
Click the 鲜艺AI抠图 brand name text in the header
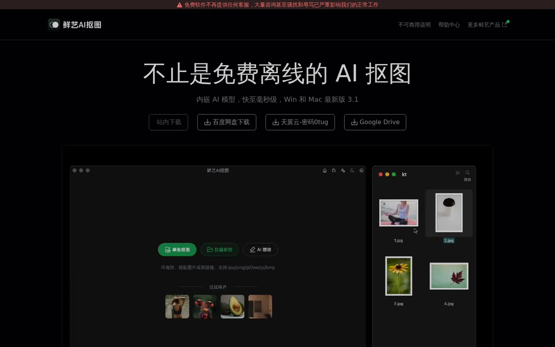(82, 25)
